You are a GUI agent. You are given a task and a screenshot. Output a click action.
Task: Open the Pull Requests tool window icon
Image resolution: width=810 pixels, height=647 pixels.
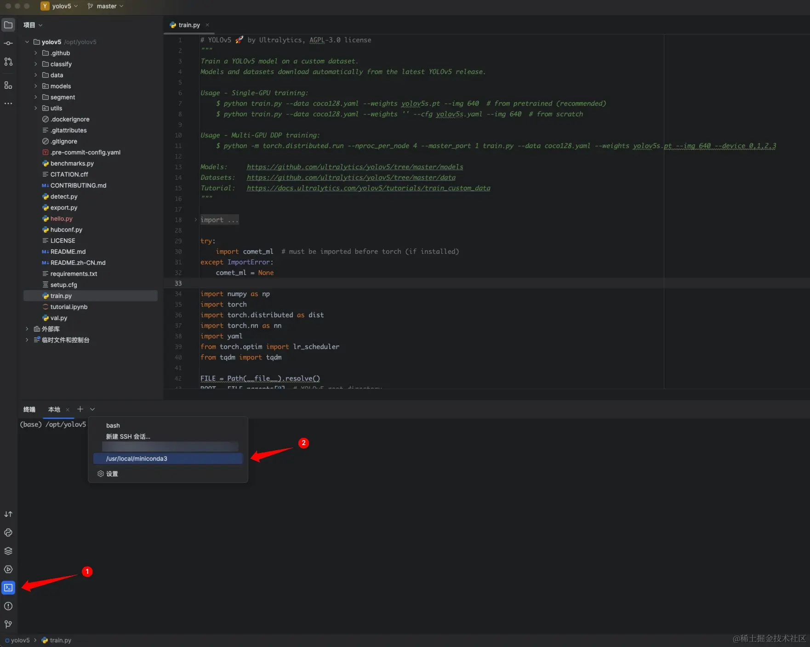pos(8,62)
